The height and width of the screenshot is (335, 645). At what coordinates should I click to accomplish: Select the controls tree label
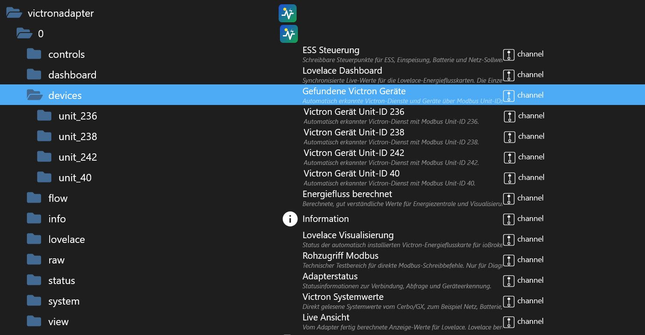pyautogui.click(x=67, y=54)
